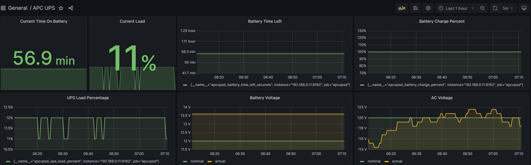Toggle the actual series in AC Voltage legend
This screenshot has width=531, height=165.
click(x=397, y=161)
